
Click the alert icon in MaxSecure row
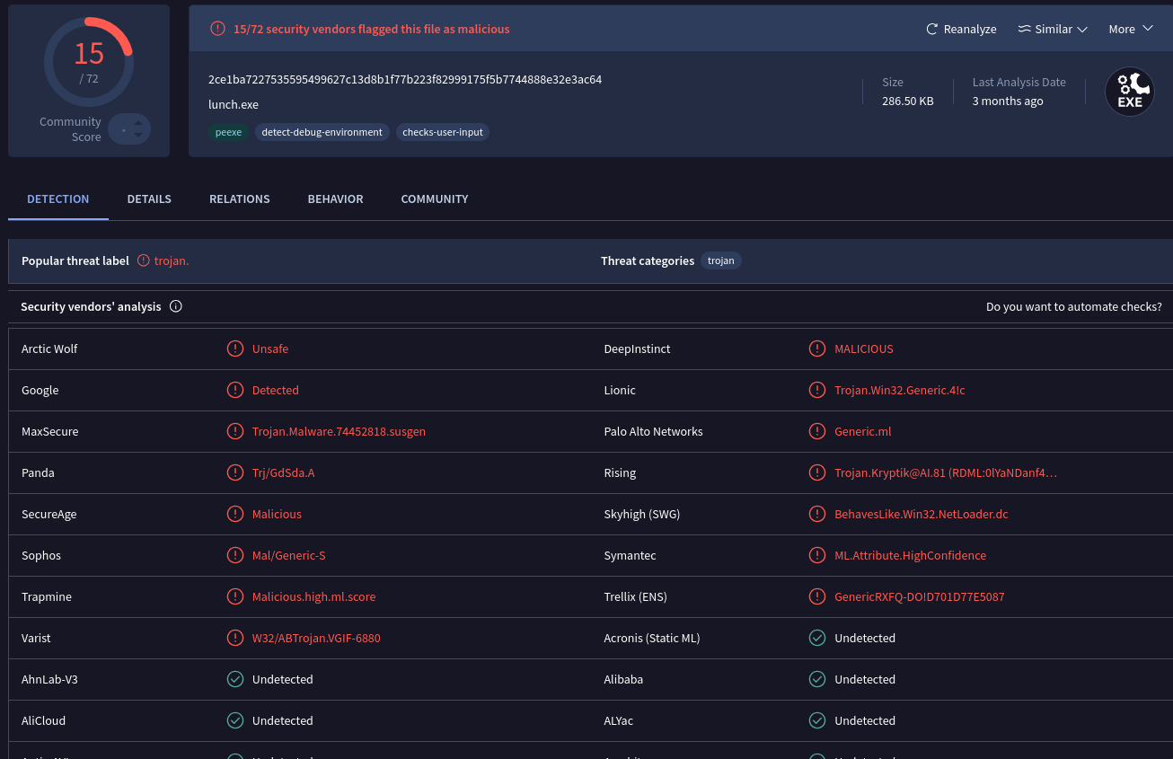(x=235, y=431)
